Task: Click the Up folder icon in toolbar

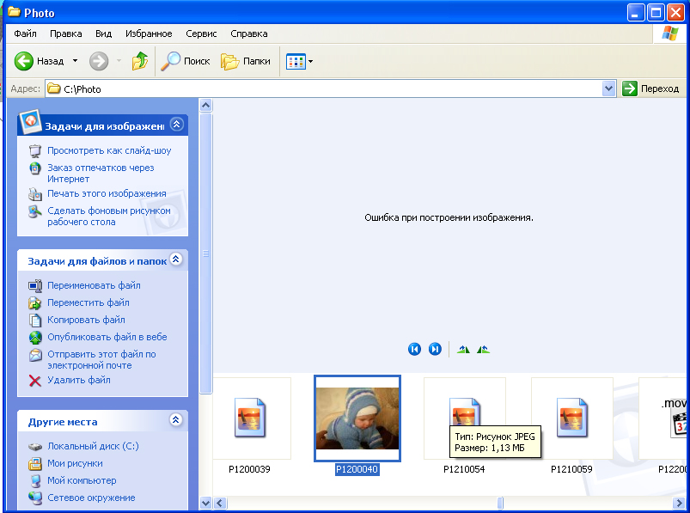Action: click(x=139, y=61)
